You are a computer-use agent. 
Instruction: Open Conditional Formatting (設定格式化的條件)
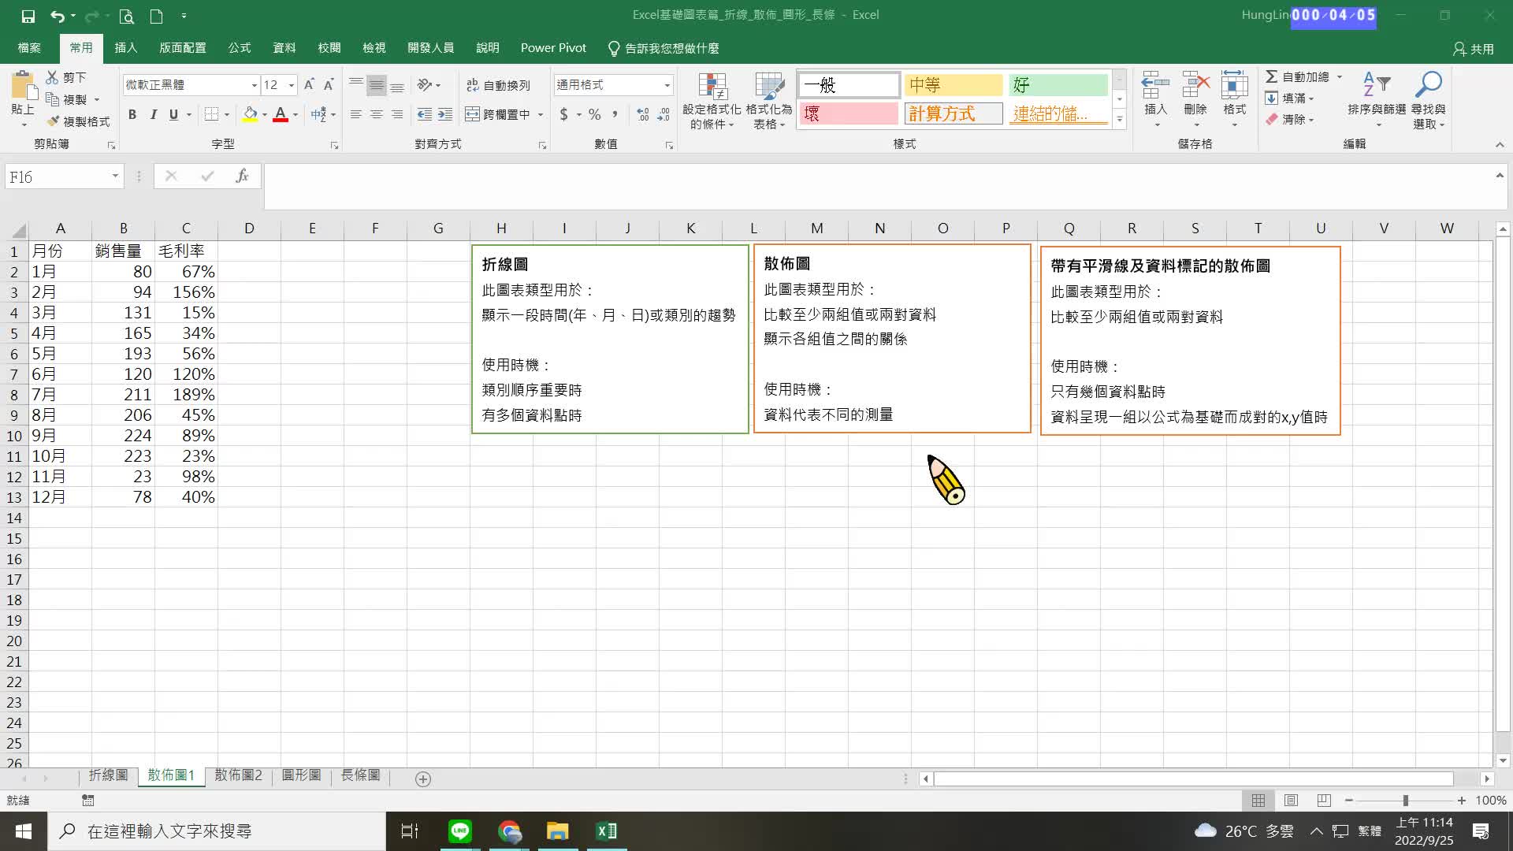point(712,101)
